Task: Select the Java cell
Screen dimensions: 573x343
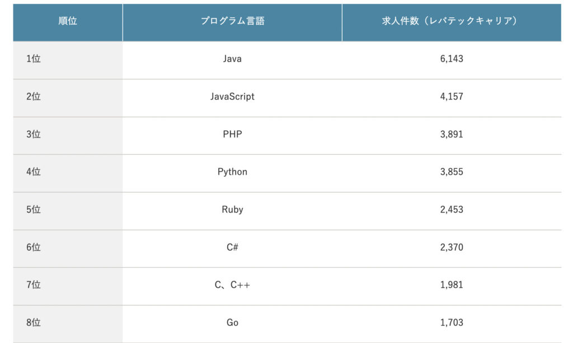Action: pyautogui.click(x=232, y=59)
